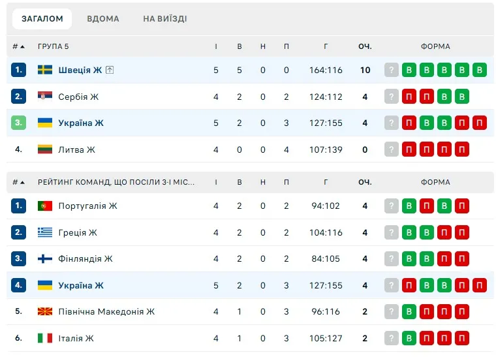This screenshot has width=496, height=357.
Task: Click the Lithuania flag icon
Action: point(45,149)
